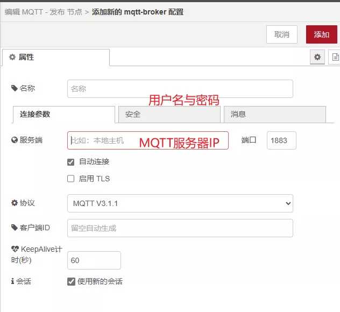This screenshot has height=312, width=340.
Task: Select the 连接参数 tab
Action: pyautogui.click(x=63, y=115)
